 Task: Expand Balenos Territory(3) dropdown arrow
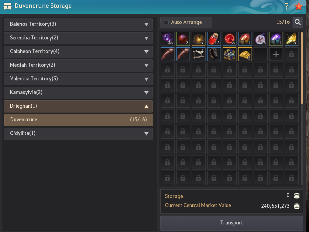pos(146,25)
